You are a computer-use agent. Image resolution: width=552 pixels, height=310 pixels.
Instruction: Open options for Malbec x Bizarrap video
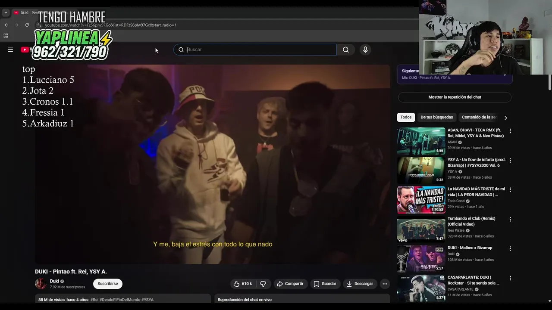510,248
